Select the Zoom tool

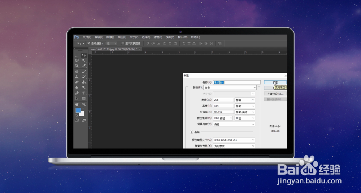pos(84,104)
